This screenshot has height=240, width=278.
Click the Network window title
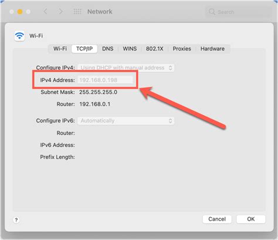100,12
